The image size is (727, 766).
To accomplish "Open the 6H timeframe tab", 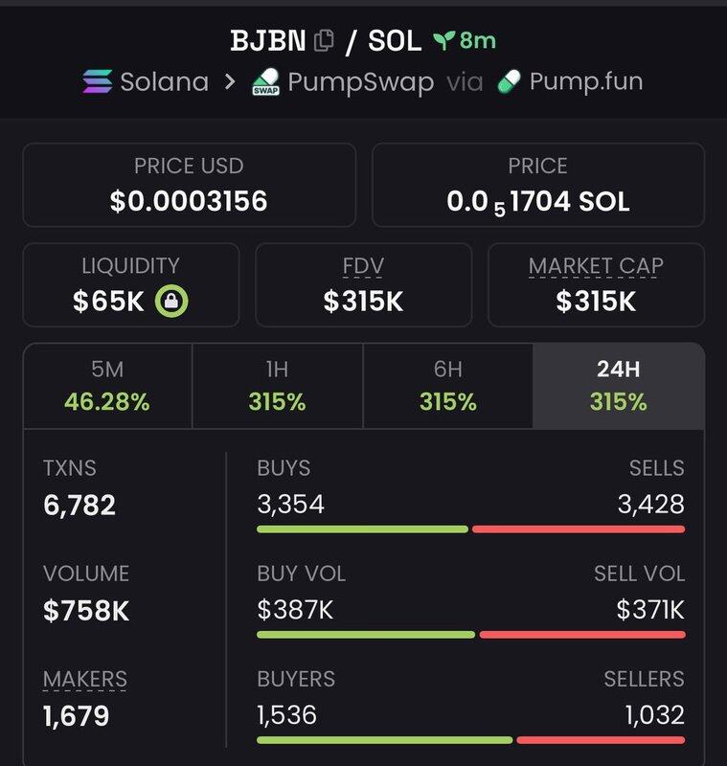I will coord(447,386).
